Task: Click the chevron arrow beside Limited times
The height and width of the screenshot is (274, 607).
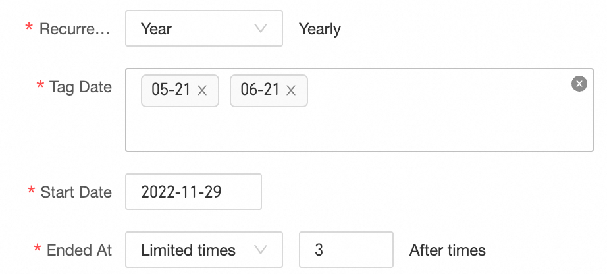Action: coord(261,250)
